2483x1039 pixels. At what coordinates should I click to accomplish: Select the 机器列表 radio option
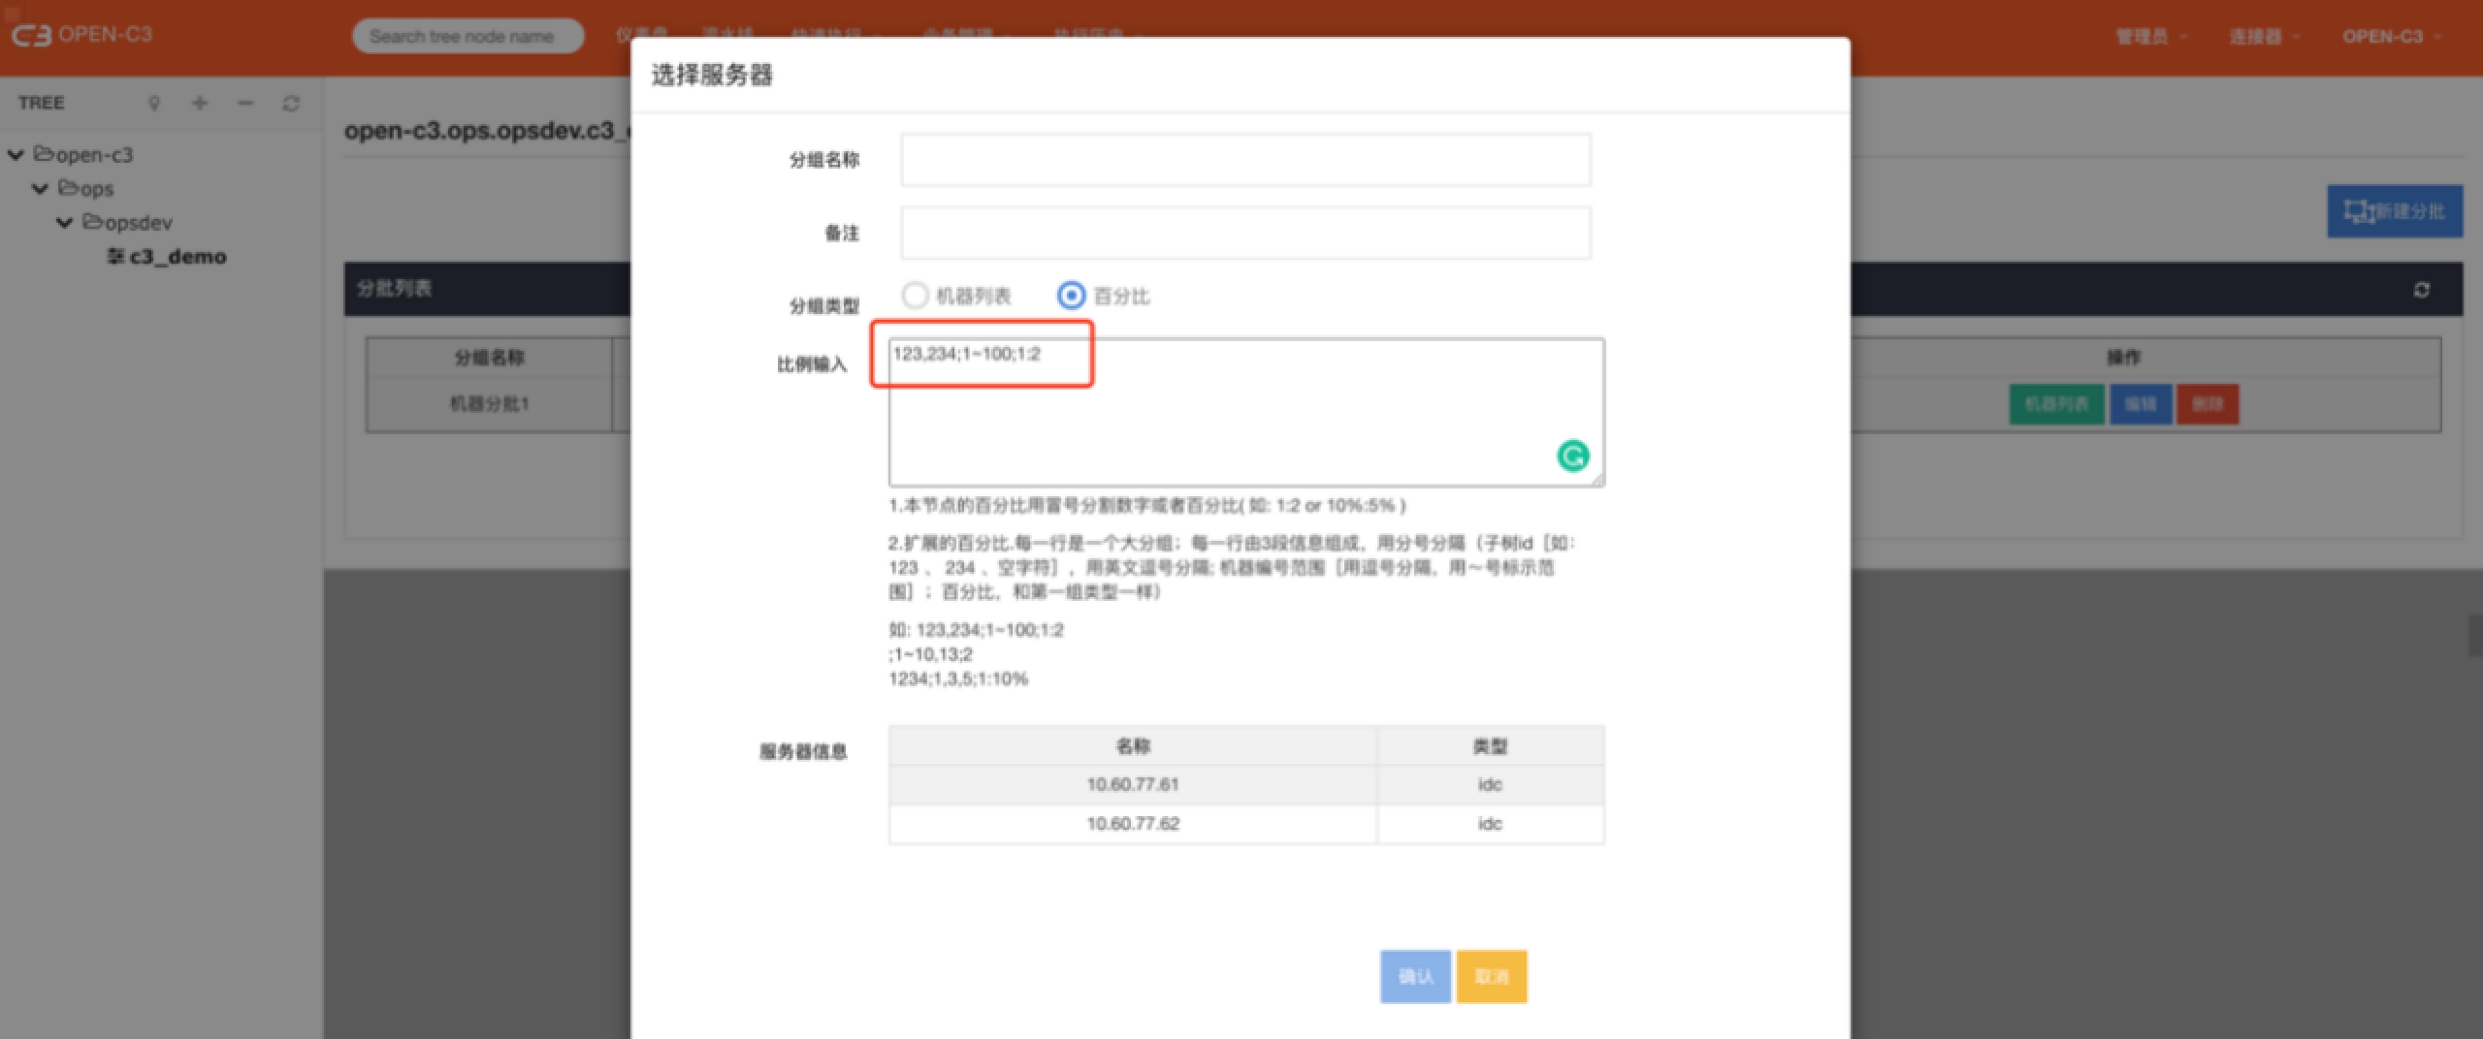pyautogui.click(x=915, y=296)
